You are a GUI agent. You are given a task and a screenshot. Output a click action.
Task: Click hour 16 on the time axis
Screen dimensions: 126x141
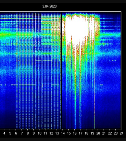75,133
